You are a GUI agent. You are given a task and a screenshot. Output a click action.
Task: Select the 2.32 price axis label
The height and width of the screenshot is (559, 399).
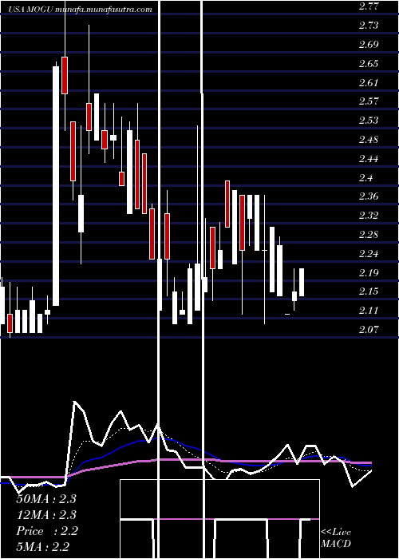pyautogui.click(x=369, y=216)
